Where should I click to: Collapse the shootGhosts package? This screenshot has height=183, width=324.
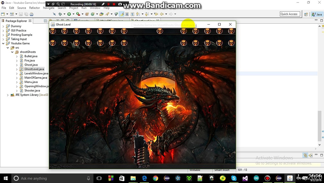click(x=12, y=52)
